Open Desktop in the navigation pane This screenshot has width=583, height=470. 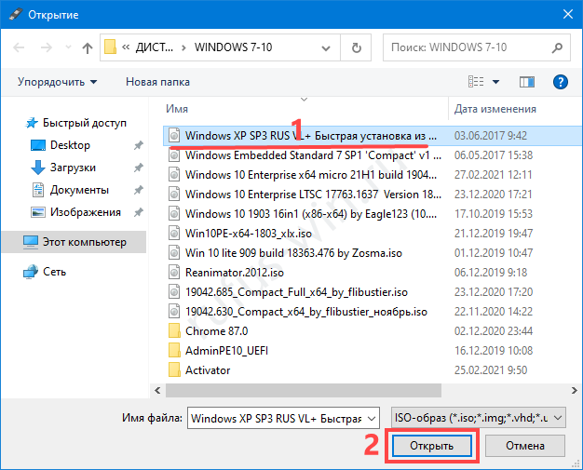61,145
